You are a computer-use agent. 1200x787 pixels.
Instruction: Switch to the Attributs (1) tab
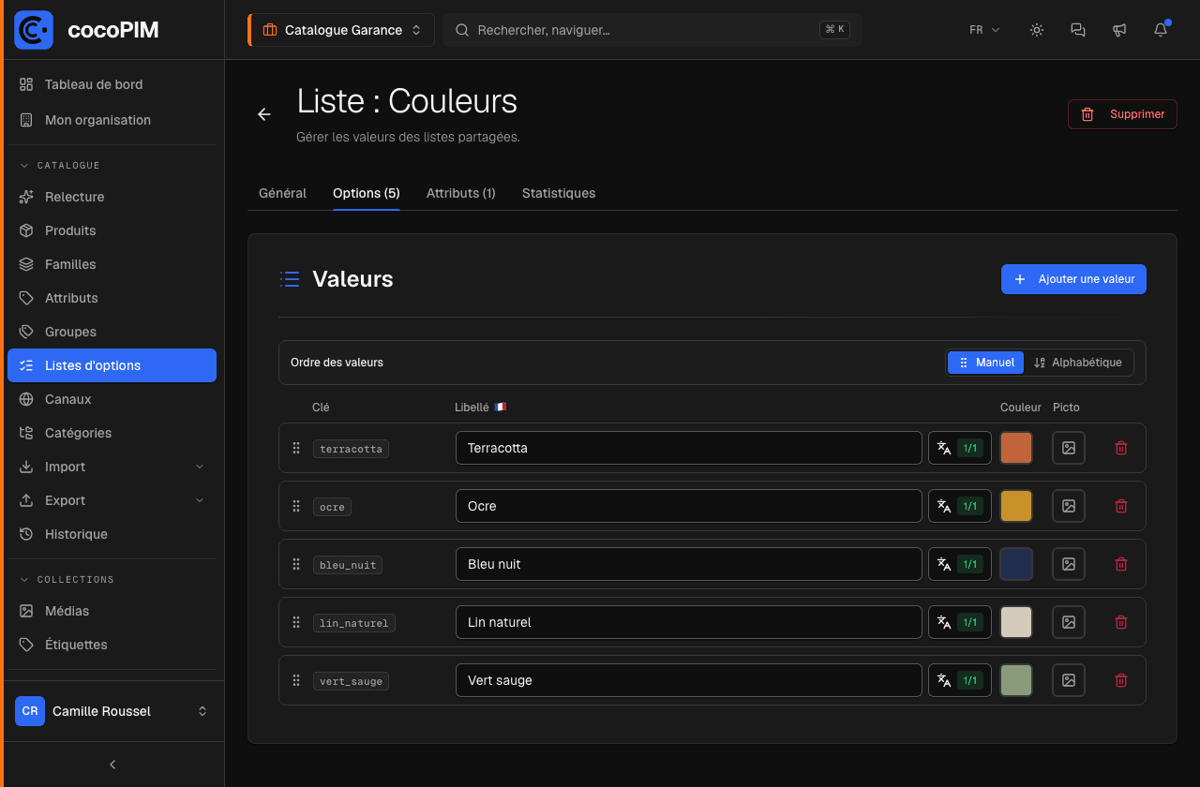pyautogui.click(x=461, y=193)
